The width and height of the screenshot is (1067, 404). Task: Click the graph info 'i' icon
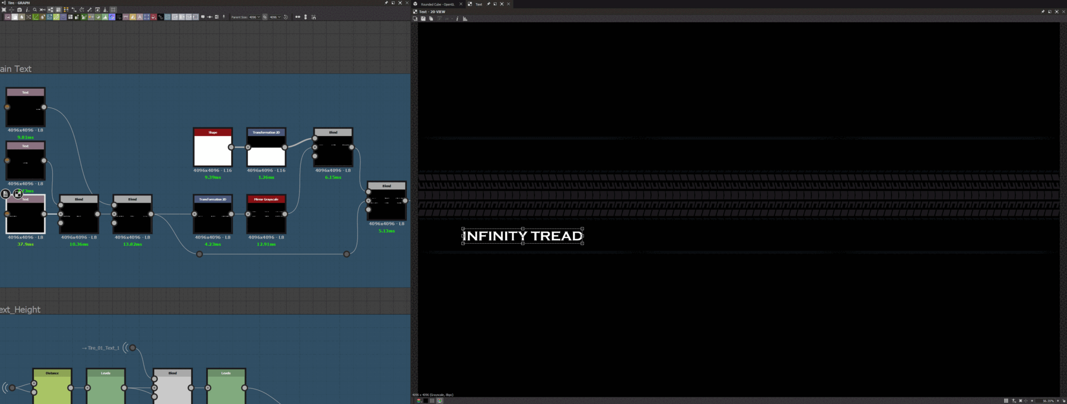(x=27, y=10)
